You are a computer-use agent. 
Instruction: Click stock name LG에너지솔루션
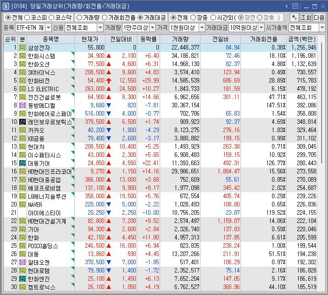47,196
